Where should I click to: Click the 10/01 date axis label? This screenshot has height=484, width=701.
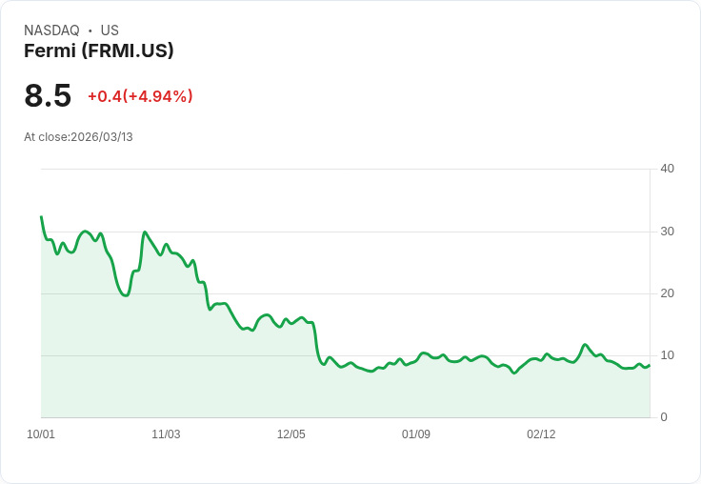[x=41, y=434]
